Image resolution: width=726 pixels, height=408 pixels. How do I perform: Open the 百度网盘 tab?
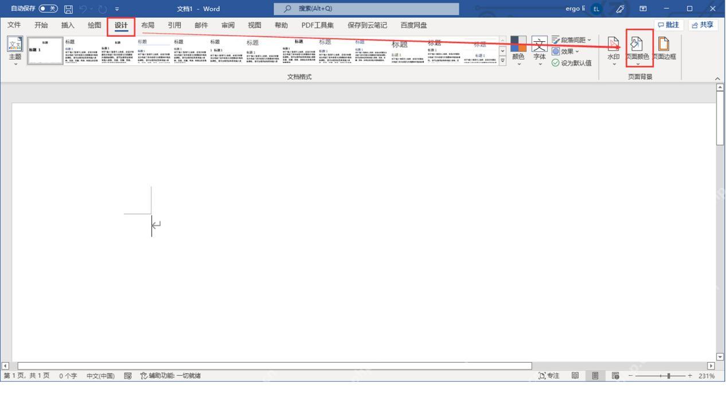pyautogui.click(x=413, y=25)
